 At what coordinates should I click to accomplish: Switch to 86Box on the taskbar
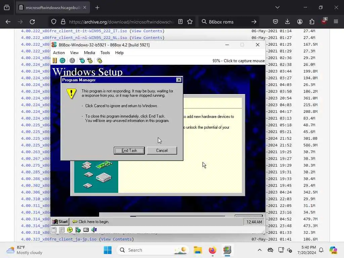[x=227, y=250]
